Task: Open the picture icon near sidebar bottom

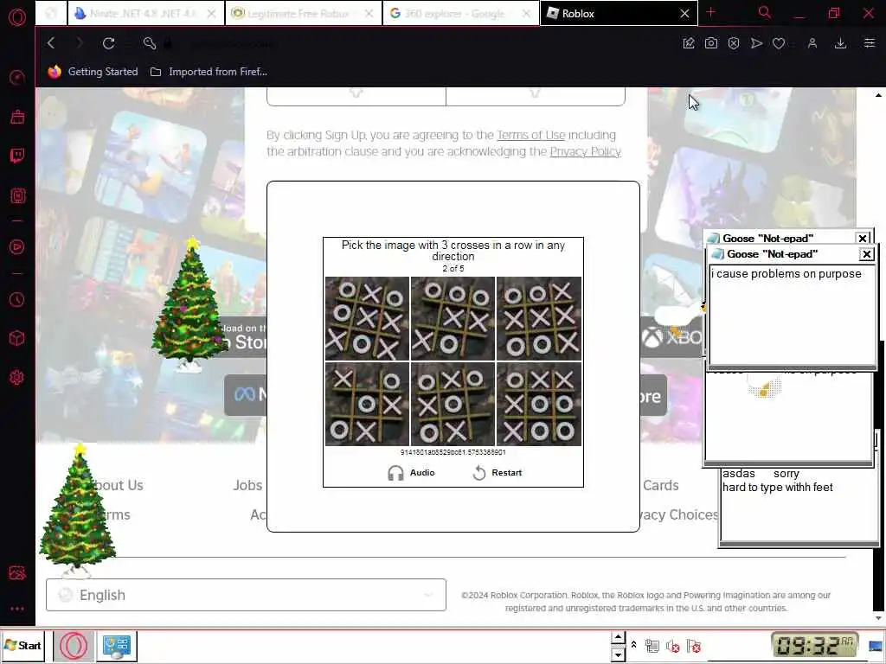Action: coord(17,573)
